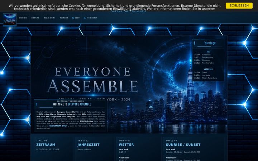The width and height of the screenshot is (258, 161).
Task: Click the Welcome to Everyone Assemble heading
Action: pyautogui.click(x=72, y=104)
